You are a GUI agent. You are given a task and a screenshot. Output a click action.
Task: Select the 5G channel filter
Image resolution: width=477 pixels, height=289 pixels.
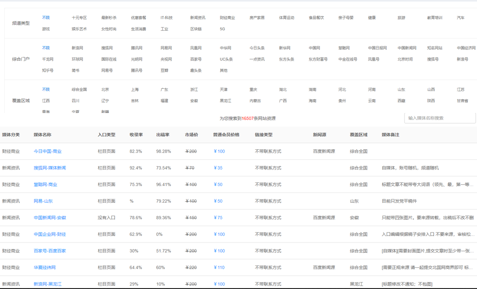click(x=222, y=29)
